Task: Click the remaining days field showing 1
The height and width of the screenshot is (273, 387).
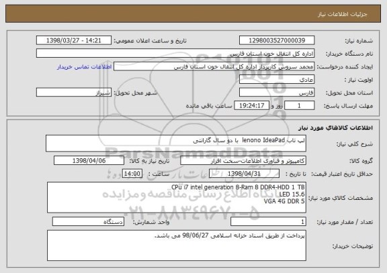Action: (x=300, y=106)
